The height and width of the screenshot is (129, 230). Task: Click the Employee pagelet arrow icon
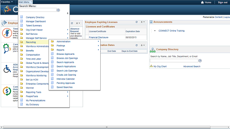point(4,23)
